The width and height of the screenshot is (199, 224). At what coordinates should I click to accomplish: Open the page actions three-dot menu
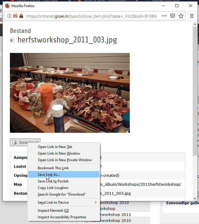164,16
